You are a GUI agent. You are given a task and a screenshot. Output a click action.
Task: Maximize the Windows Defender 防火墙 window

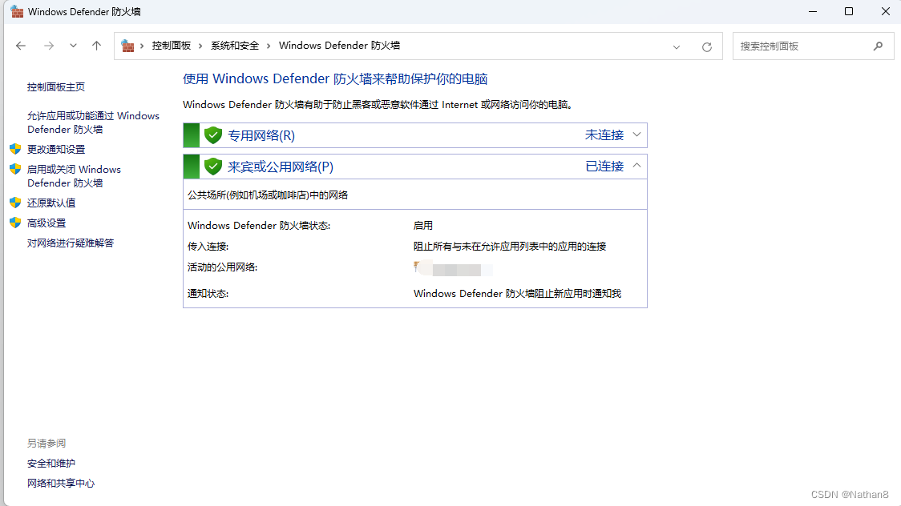coord(849,11)
